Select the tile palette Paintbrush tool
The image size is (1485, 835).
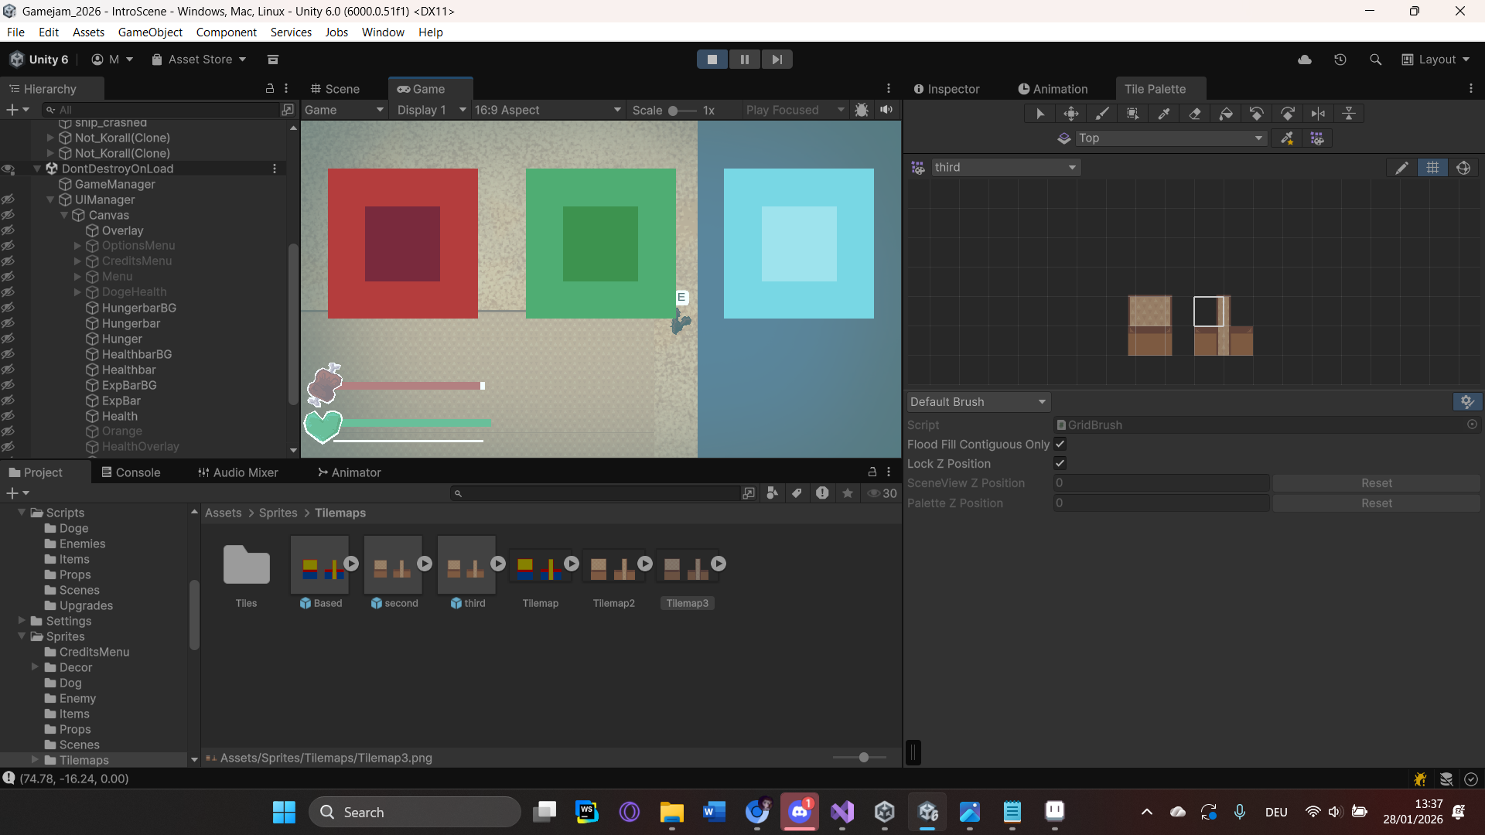point(1101,114)
